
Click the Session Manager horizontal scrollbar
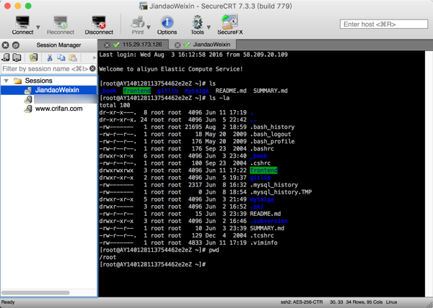[35, 293]
